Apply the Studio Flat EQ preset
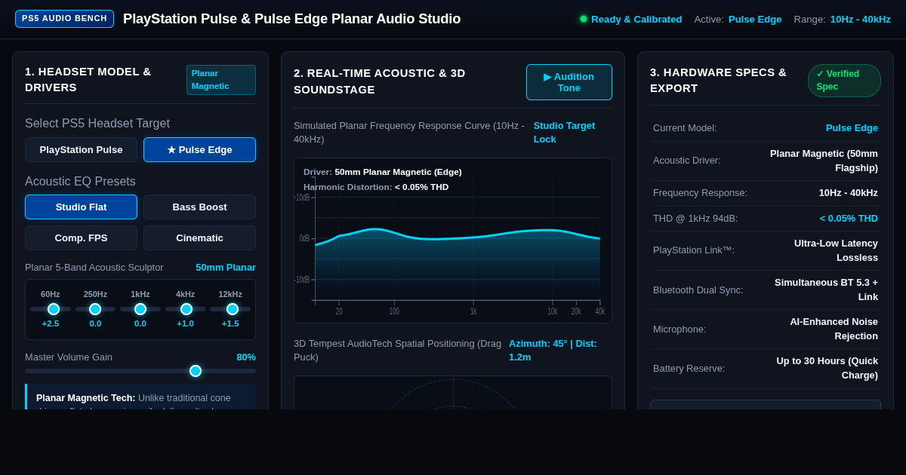906x475 pixels. tap(81, 207)
